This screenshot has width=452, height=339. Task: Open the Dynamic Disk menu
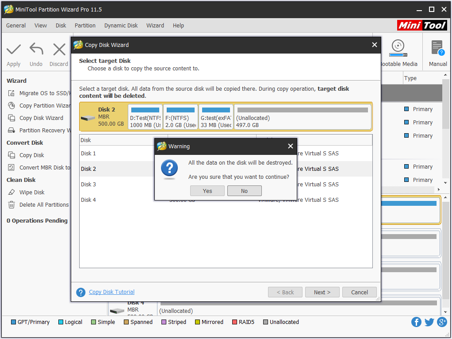(x=121, y=25)
